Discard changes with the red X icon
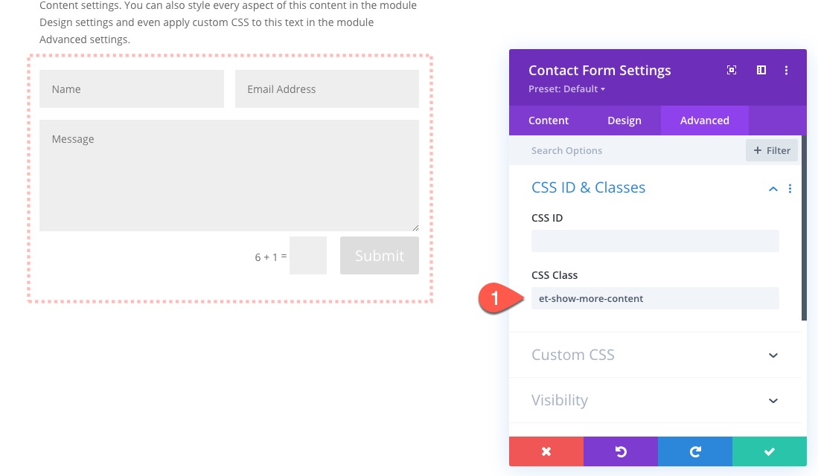The height and width of the screenshot is (476, 818). click(x=546, y=451)
